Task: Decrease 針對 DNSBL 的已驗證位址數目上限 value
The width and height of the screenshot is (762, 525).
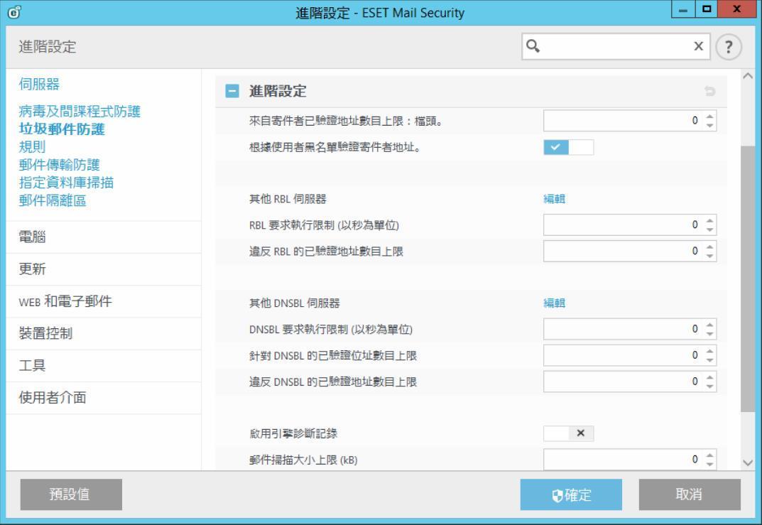Action: pos(710,360)
